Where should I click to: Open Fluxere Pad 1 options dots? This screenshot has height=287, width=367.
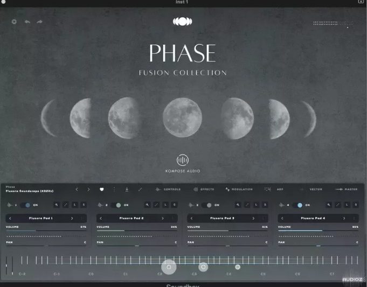[82, 218]
